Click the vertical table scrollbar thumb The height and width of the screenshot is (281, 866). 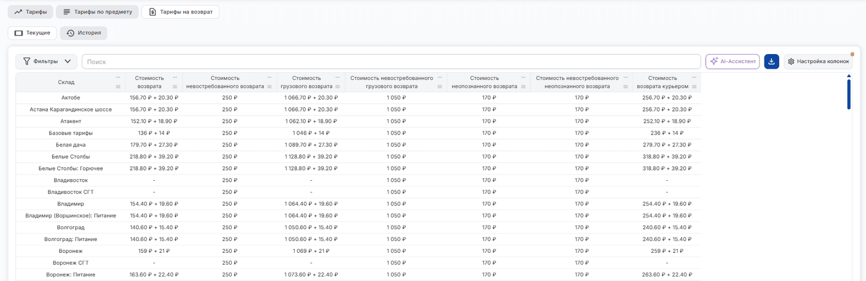pos(849,94)
